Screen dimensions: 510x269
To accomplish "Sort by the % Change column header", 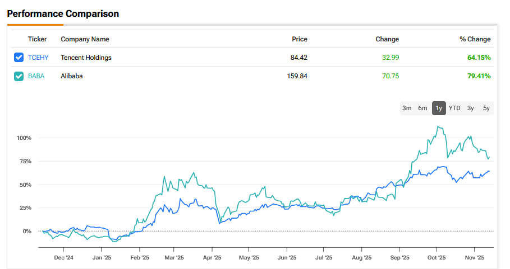I will coord(475,39).
